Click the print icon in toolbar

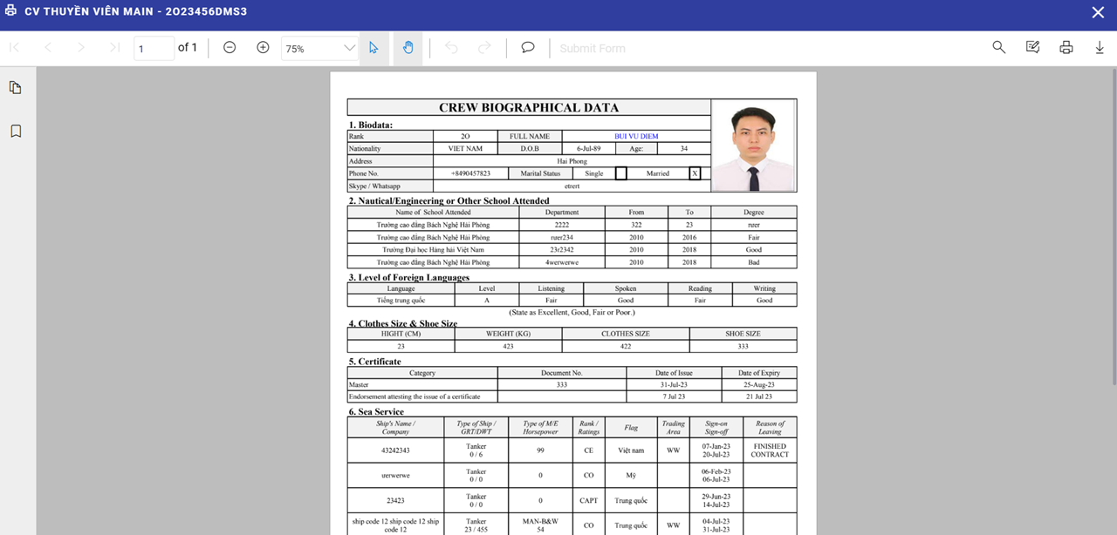point(1066,48)
